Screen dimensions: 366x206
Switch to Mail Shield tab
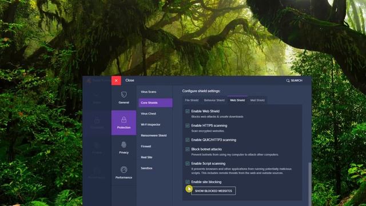[257, 100]
